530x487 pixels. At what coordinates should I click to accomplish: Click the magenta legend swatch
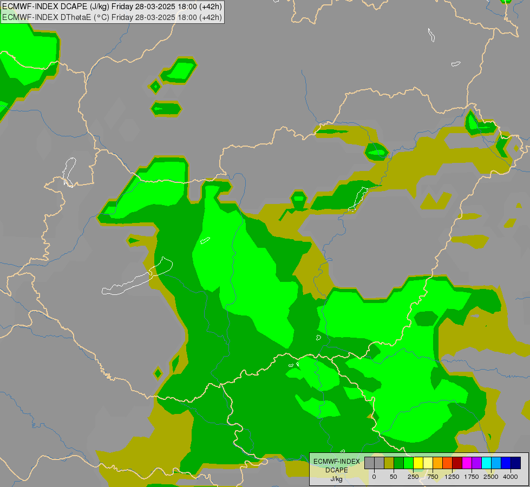[467, 463]
